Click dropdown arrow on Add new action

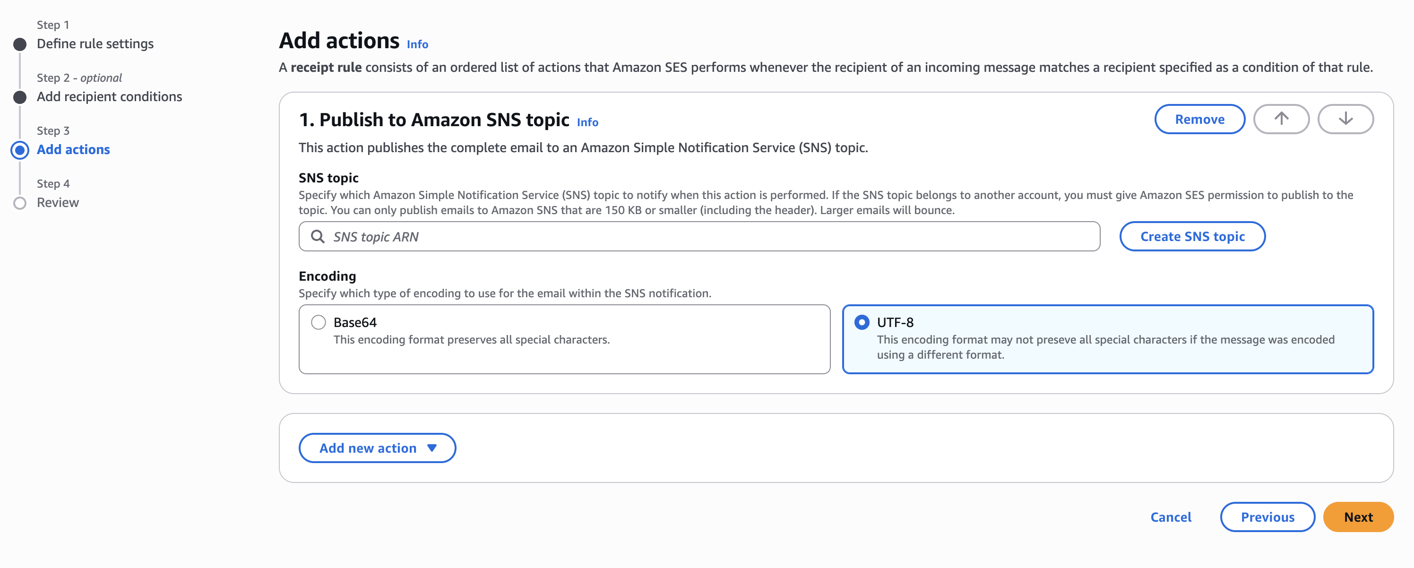click(x=432, y=448)
